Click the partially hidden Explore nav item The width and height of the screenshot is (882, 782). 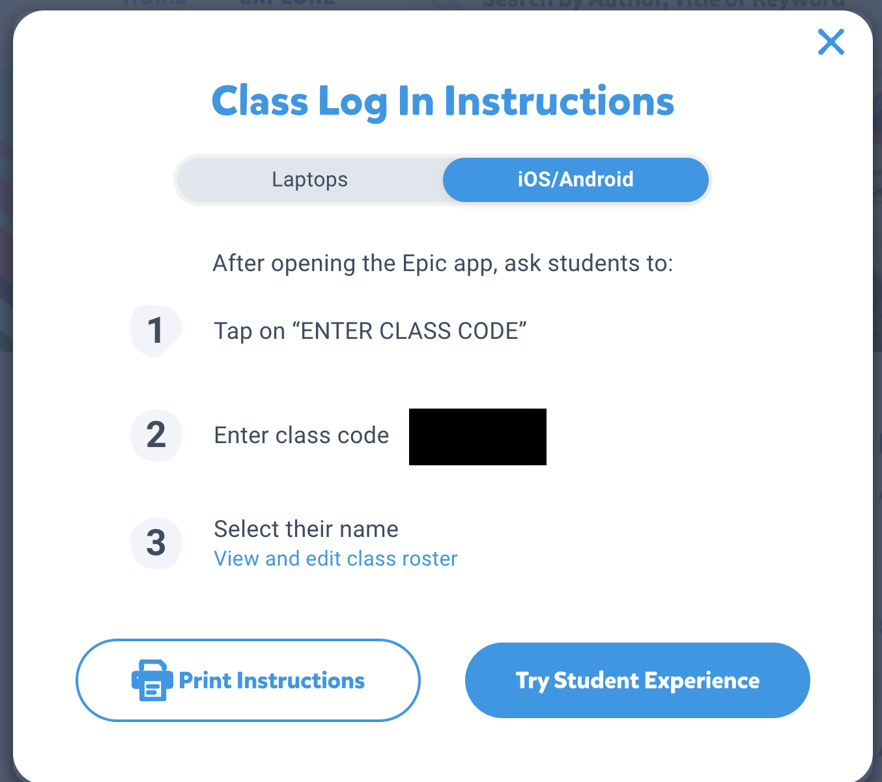click(287, 3)
